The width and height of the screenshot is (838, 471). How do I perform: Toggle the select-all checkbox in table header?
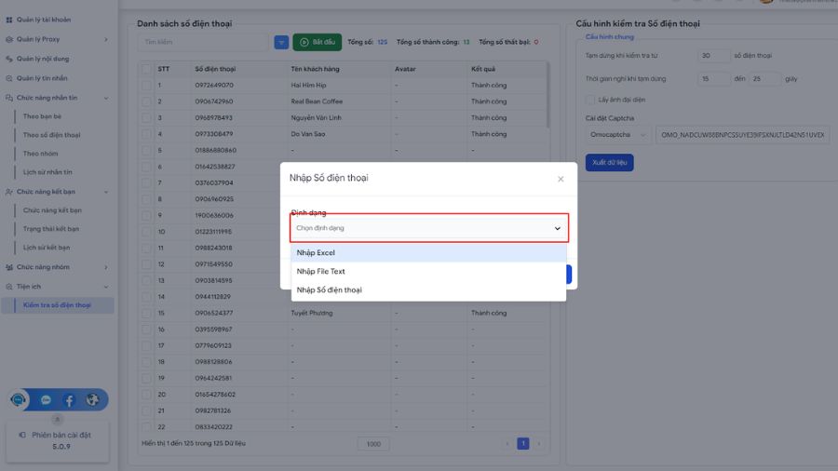(146, 69)
